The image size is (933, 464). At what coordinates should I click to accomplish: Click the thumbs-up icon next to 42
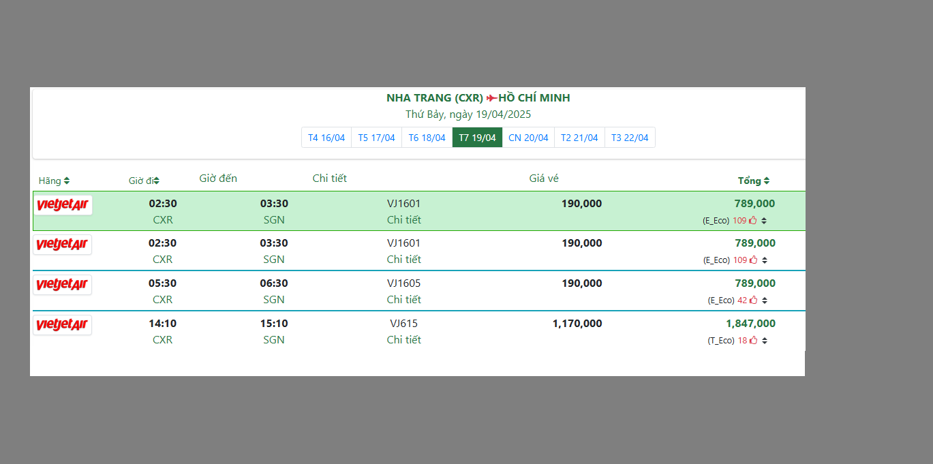coord(753,300)
